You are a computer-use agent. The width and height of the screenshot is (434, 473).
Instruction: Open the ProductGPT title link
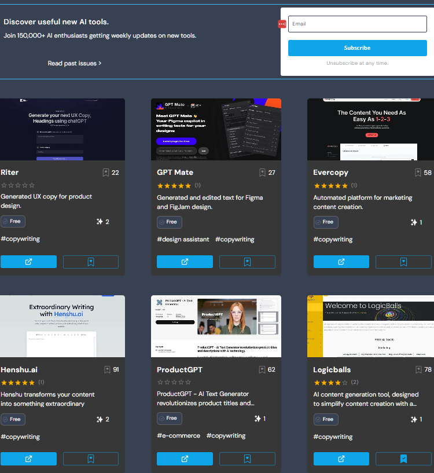179,369
